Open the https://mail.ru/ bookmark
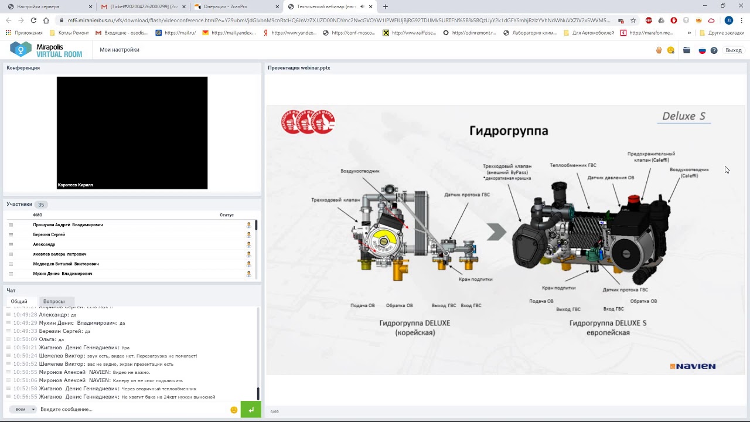The height and width of the screenshot is (422, 750). tap(176, 33)
